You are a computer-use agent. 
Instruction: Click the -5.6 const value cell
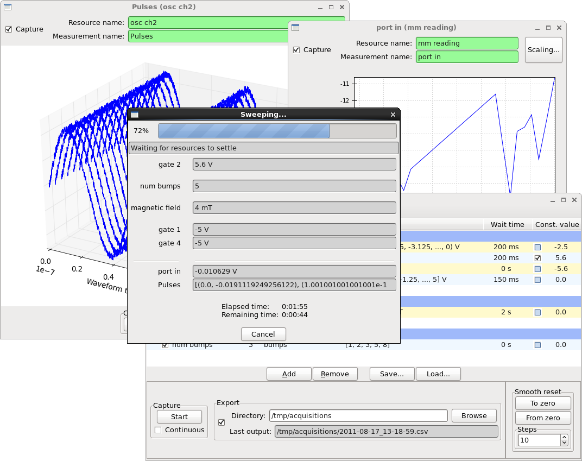(x=560, y=269)
